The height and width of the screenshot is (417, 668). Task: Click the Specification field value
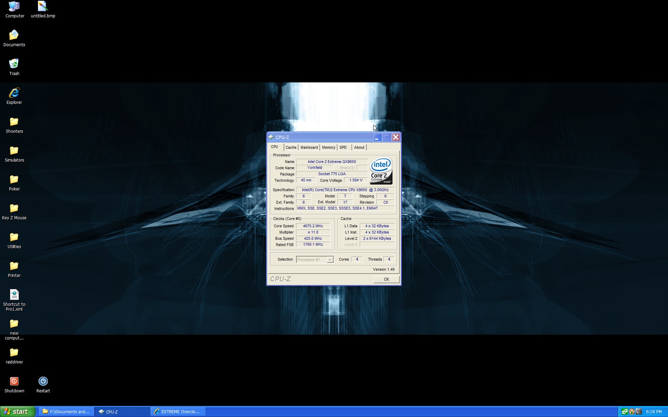click(x=345, y=190)
